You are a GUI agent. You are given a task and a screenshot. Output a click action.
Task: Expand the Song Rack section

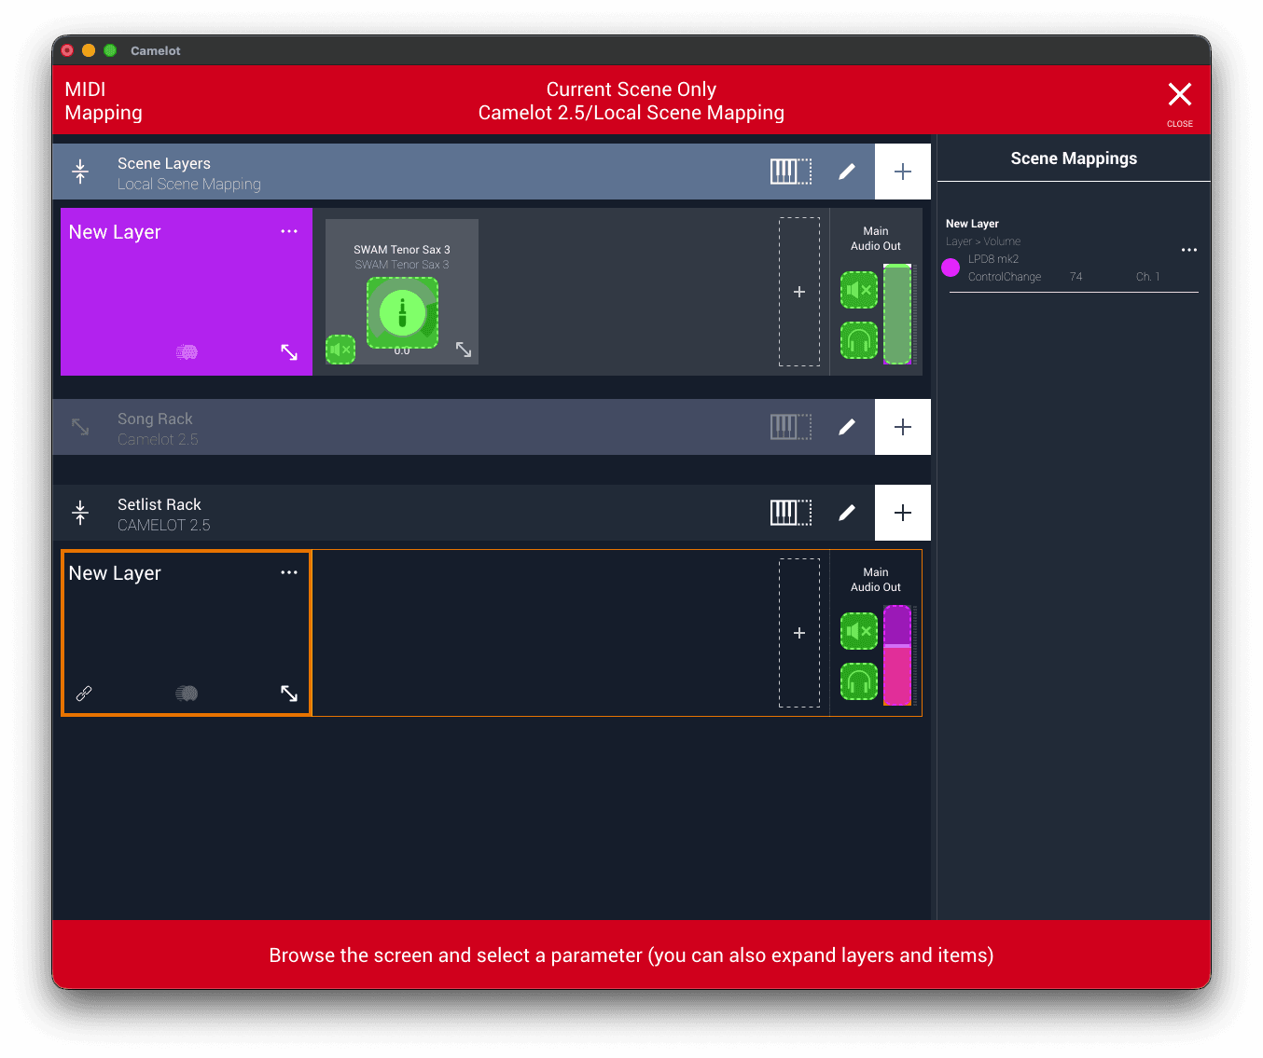[80, 427]
